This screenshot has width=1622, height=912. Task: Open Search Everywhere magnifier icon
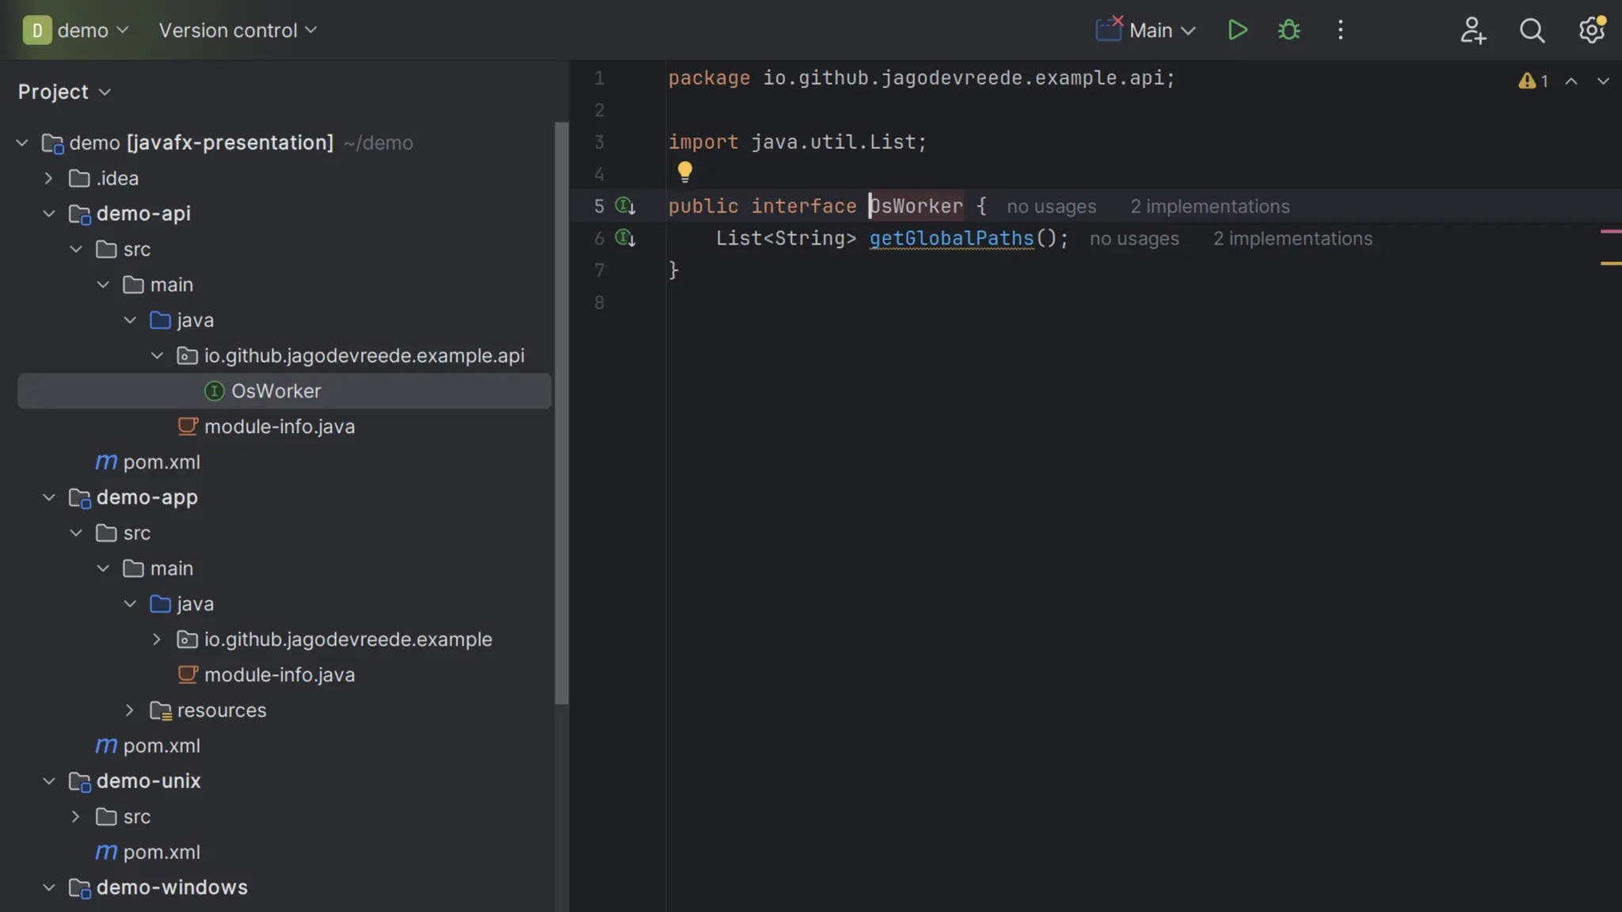1532,30
